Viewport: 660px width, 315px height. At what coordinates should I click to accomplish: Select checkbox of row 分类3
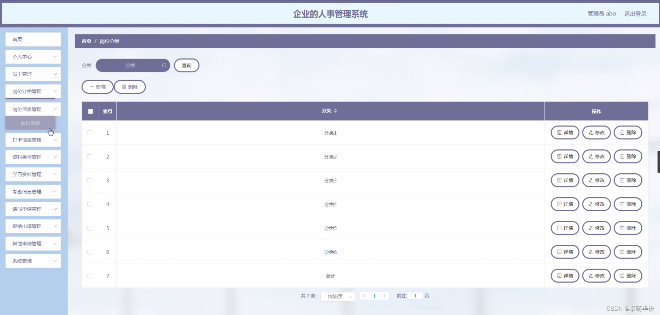pyautogui.click(x=90, y=180)
